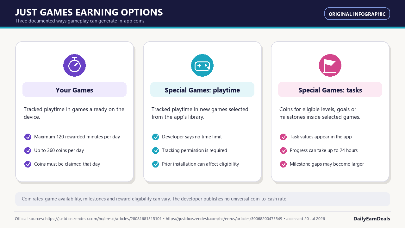Viewport: 405px width, 228px height.
Task: Click the purple stopwatch icon
Action: click(74, 65)
